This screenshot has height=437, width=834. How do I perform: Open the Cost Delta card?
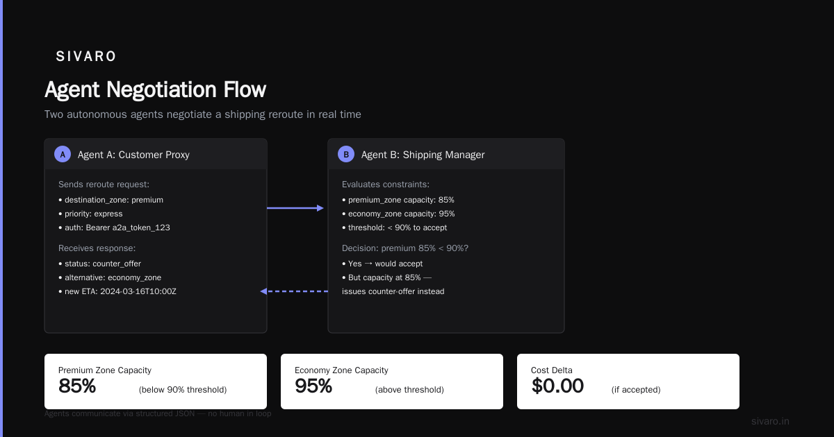tap(628, 382)
